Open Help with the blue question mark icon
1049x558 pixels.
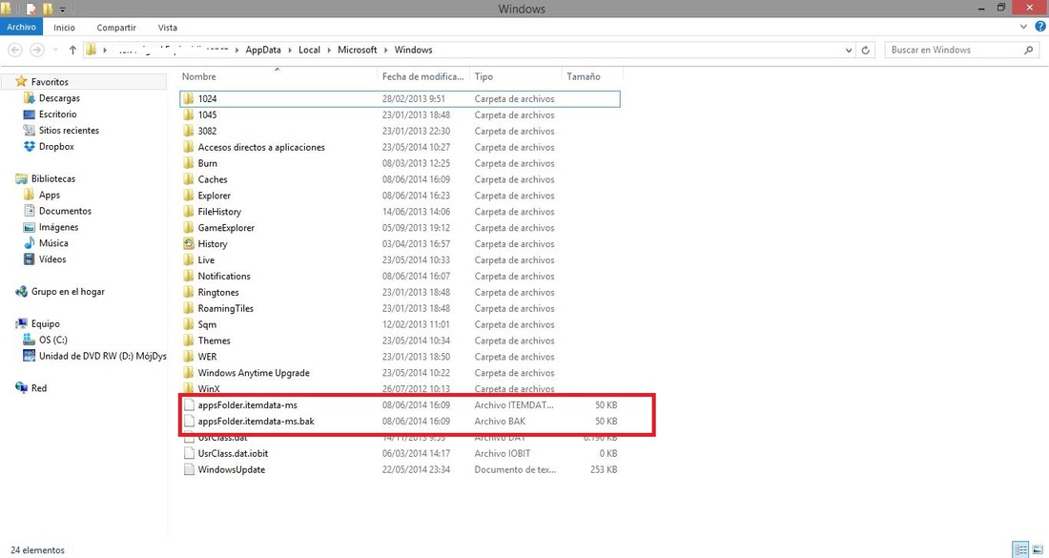point(1040,27)
